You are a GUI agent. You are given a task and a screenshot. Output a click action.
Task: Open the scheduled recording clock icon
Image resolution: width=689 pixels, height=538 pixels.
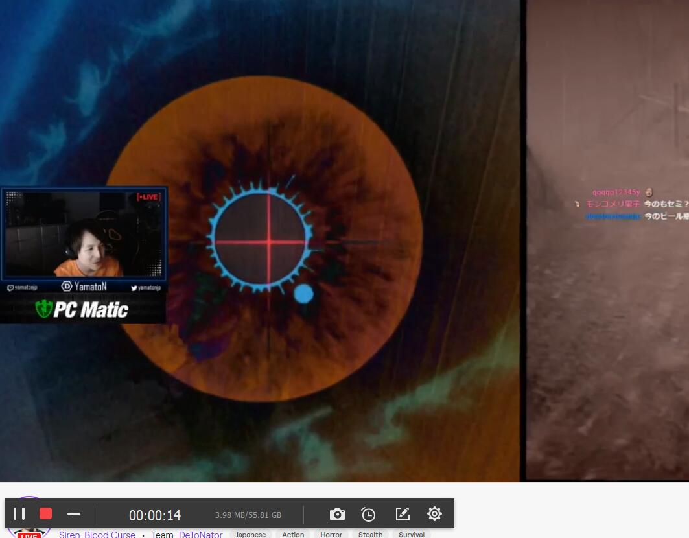[368, 514]
